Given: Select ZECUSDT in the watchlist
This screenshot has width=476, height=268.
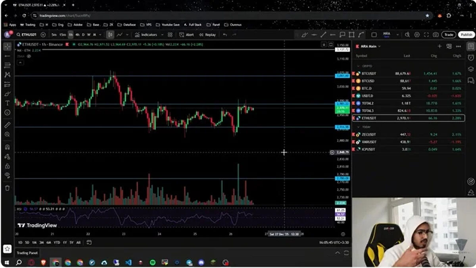Looking at the screenshot, I should pyautogui.click(x=408, y=135).
